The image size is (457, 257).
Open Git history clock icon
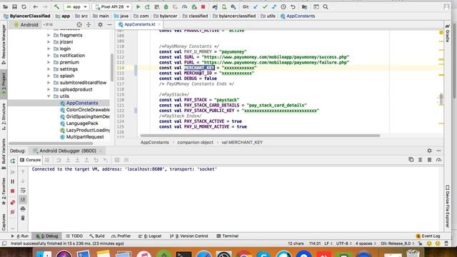click(x=283, y=6)
